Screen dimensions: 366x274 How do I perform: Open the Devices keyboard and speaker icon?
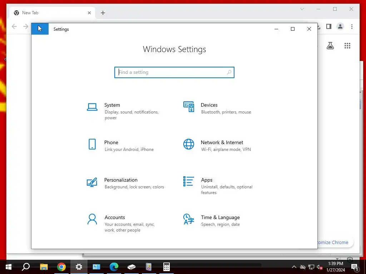(x=189, y=107)
